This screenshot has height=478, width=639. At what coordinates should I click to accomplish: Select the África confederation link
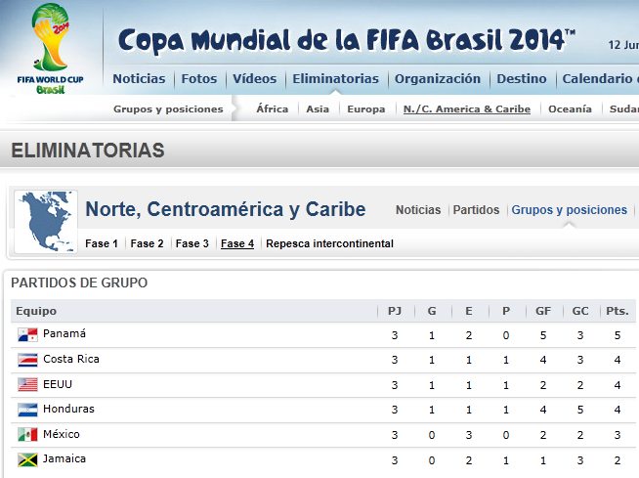272,109
